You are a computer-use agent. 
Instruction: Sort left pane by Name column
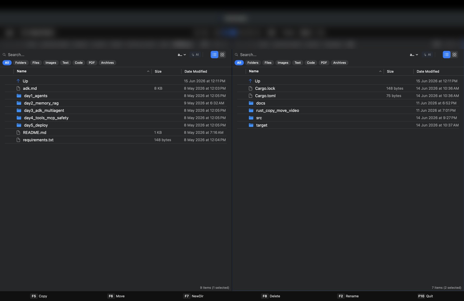click(82, 71)
